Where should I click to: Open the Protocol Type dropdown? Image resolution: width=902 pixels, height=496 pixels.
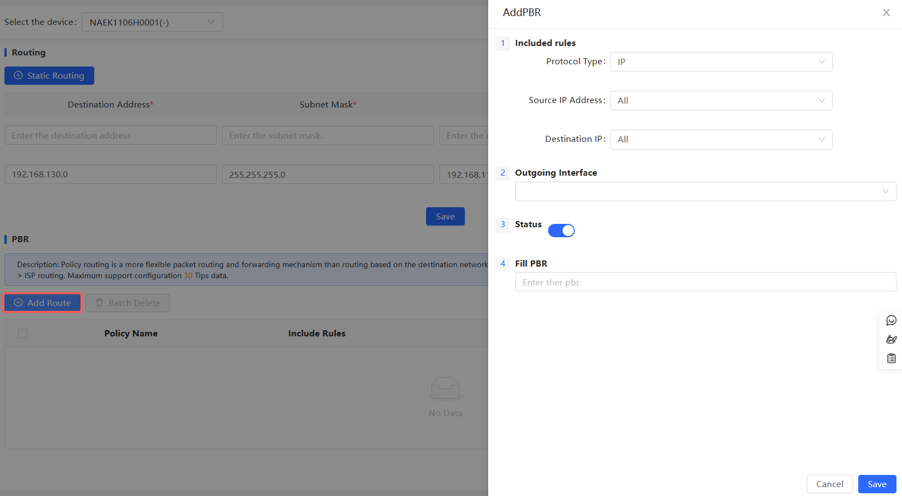point(721,62)
